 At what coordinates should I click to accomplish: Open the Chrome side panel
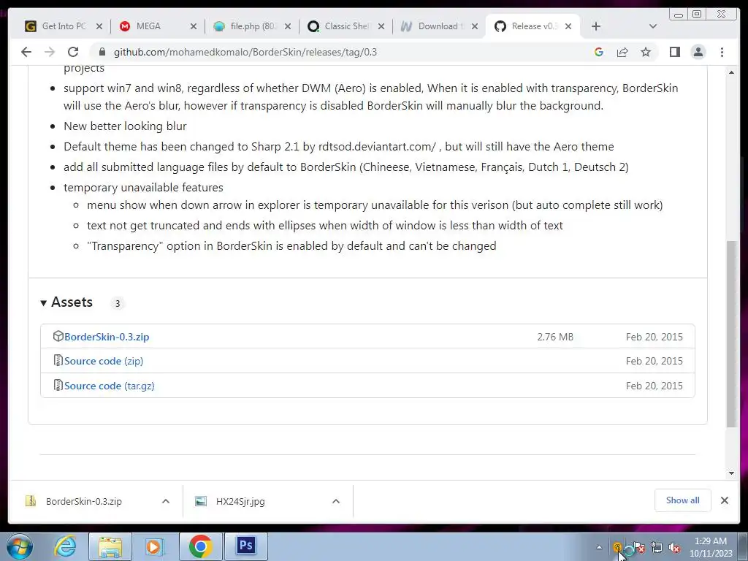point(674,52)
